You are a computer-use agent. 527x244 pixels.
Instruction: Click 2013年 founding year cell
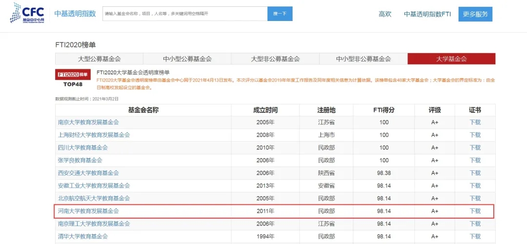(265, 185)
